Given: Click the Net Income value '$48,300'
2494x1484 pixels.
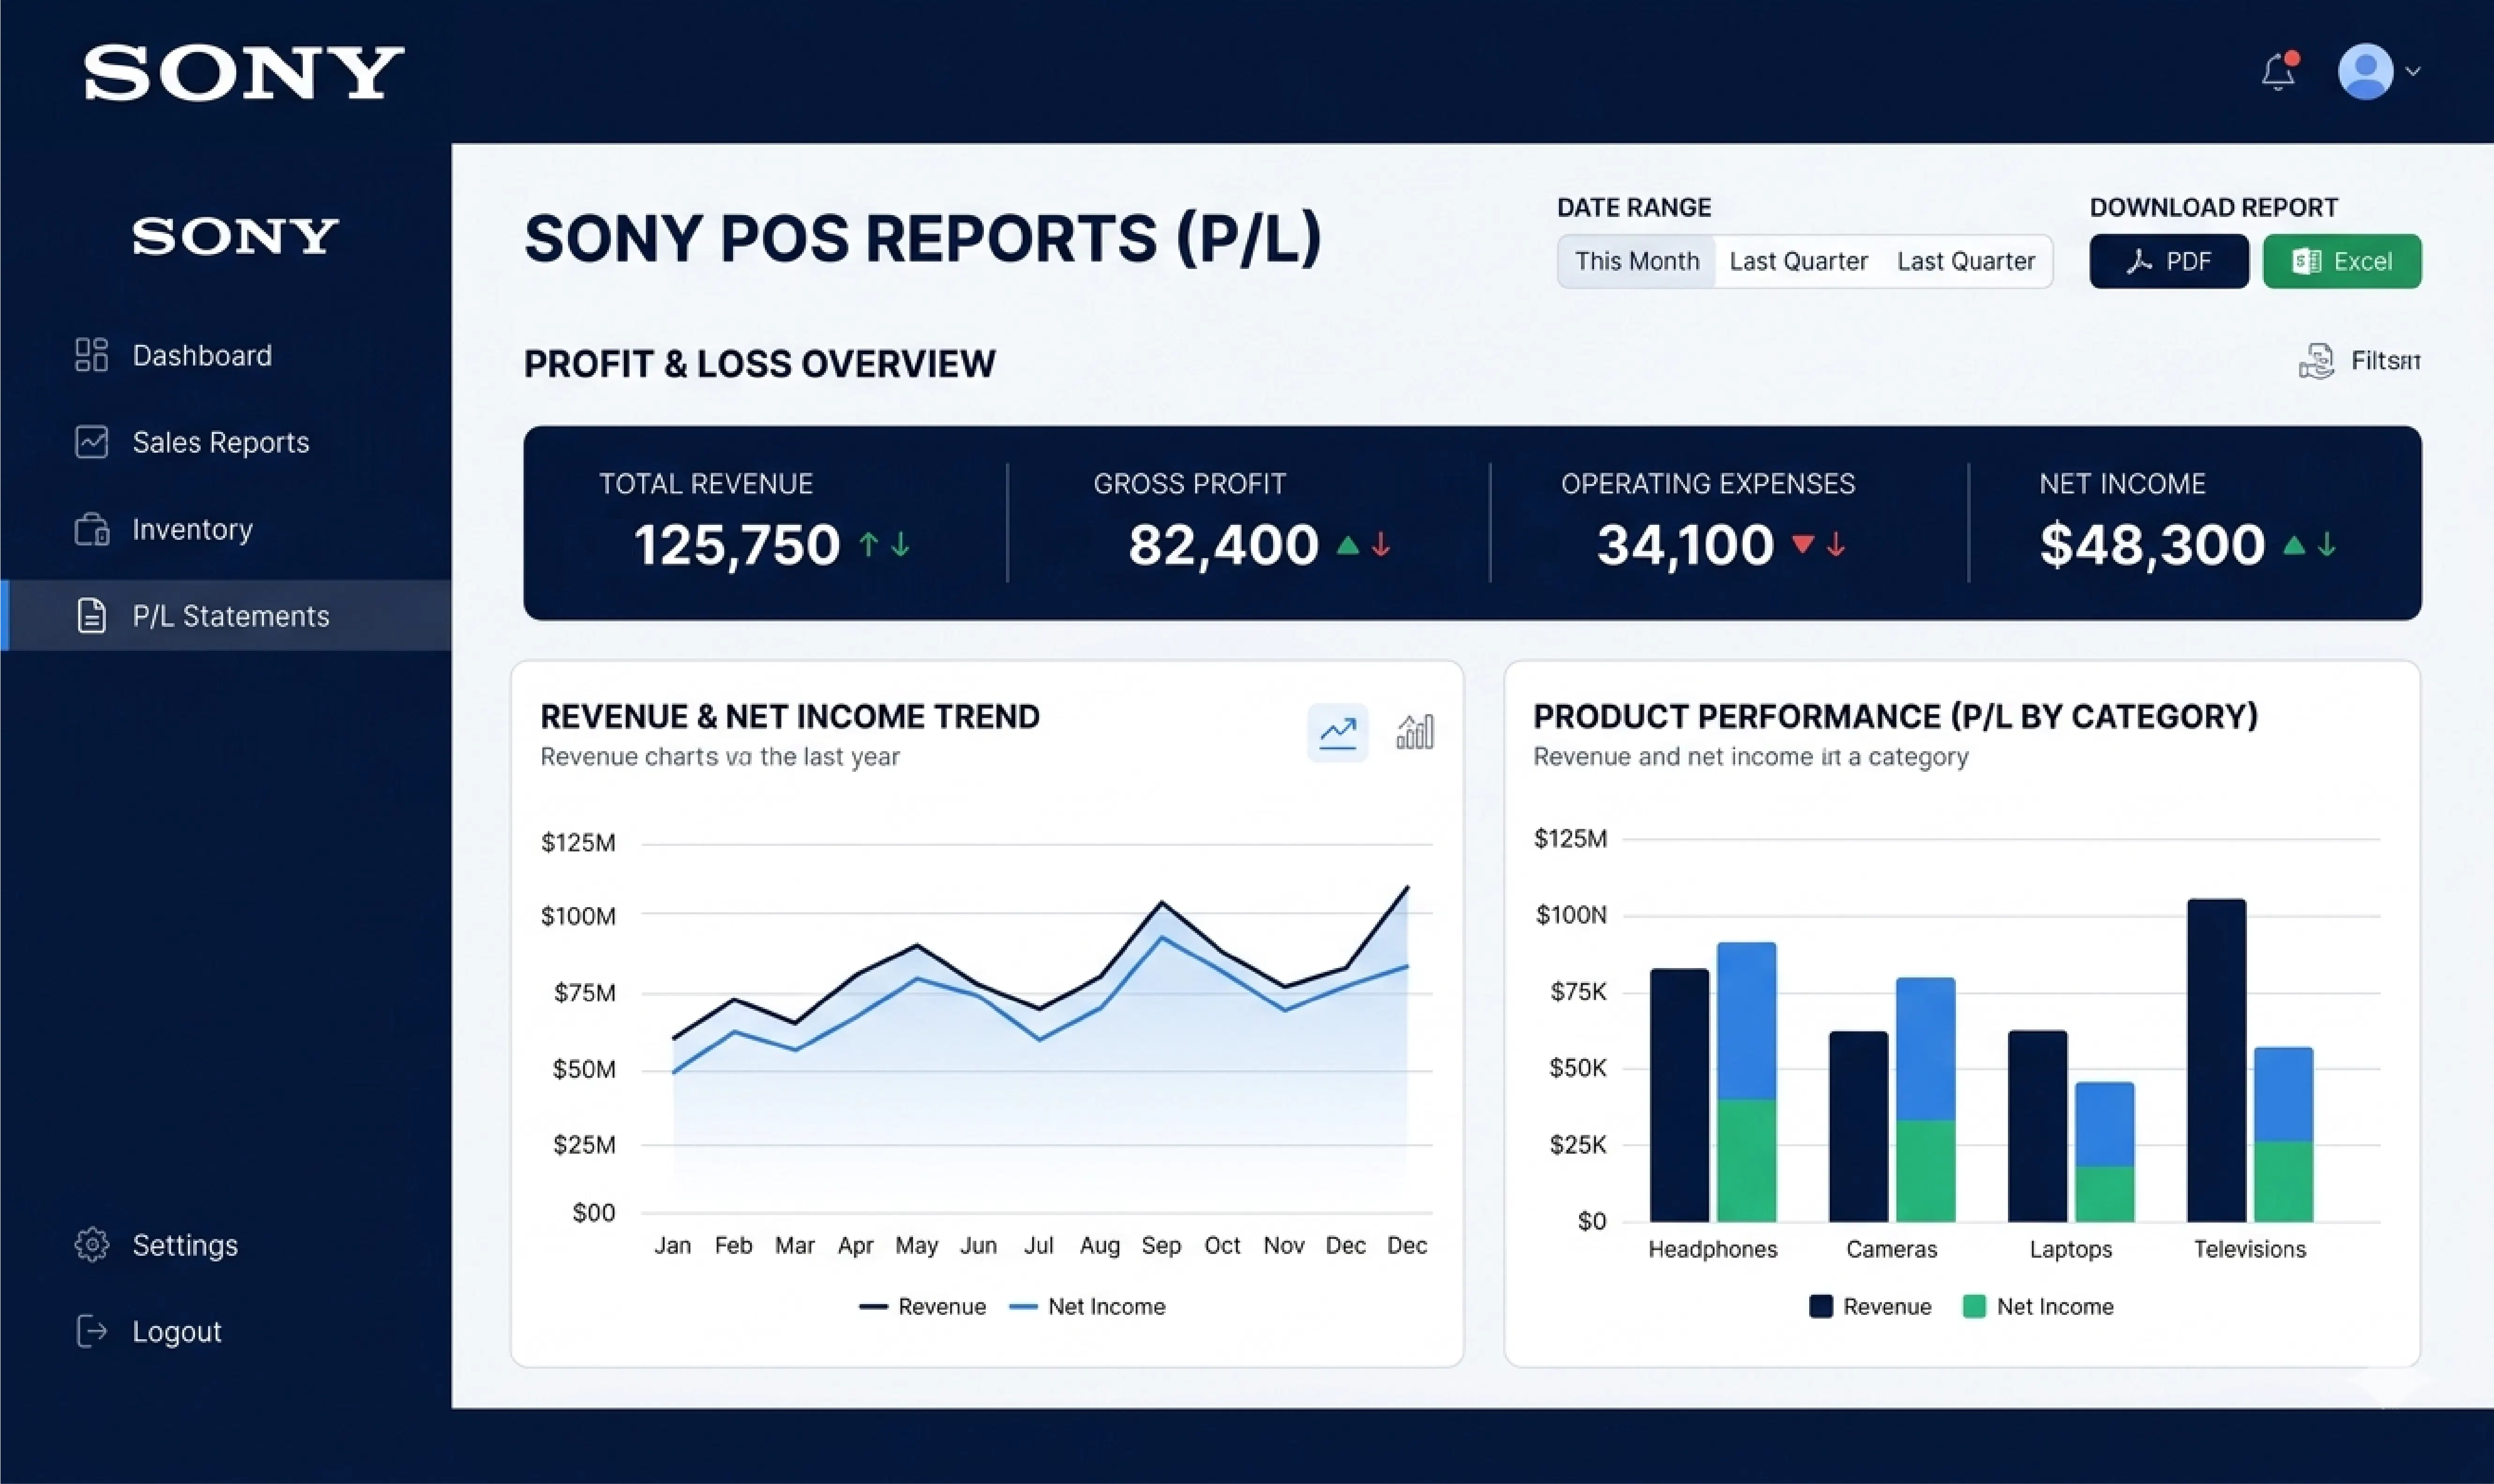Looking at the screenshot, I should 2152,545.
